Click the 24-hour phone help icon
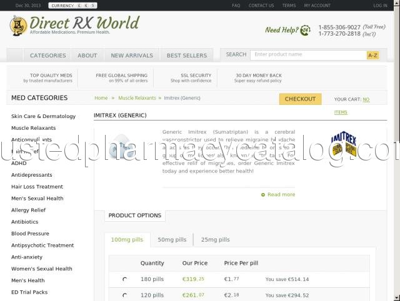The height and width of the screenshot is (301, 400). coord(305,31)
